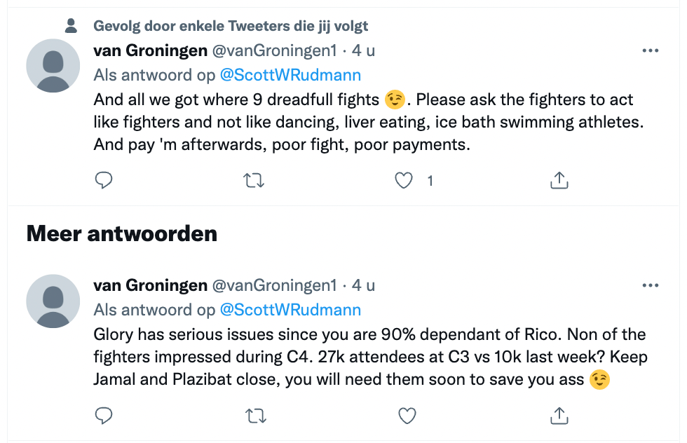Click the '4 u' timestamp on second tweet
687x443 pixels.
coord(363,285)
